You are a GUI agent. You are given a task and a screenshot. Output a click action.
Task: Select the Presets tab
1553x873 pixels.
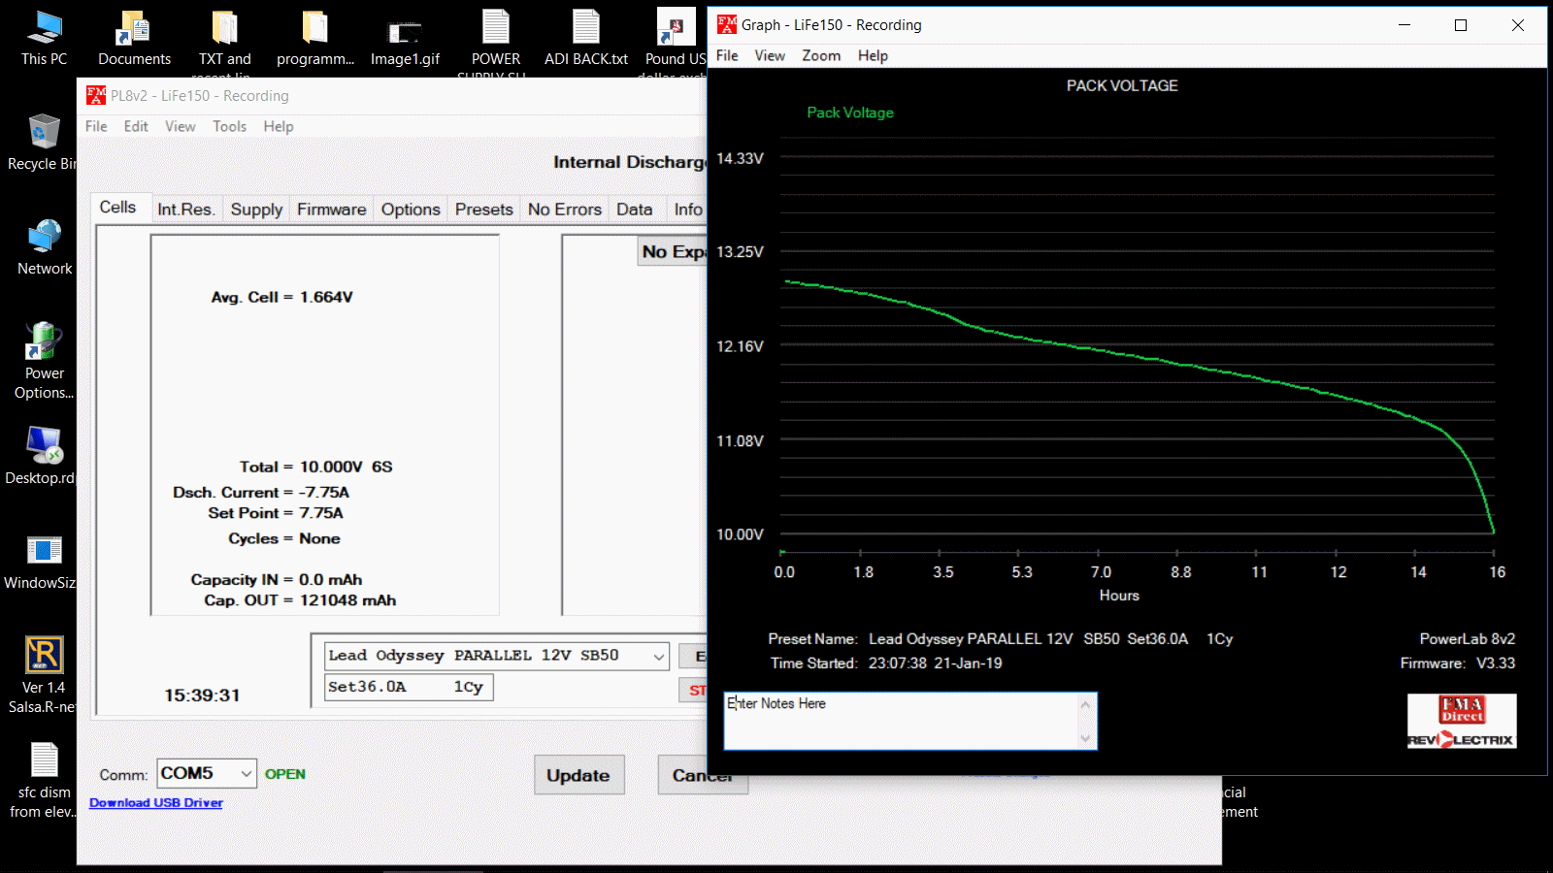tap(483, 210)
